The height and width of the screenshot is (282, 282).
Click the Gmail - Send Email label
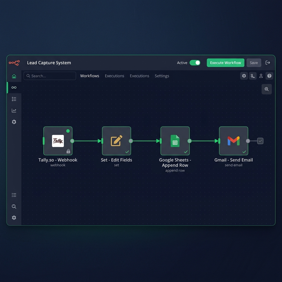[x=234, y=160]
